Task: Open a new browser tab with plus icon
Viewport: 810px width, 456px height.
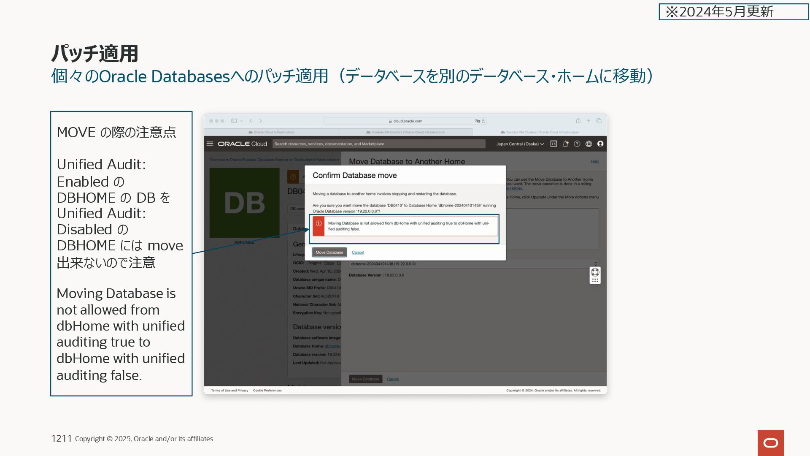Action: pyautogui.click(x=588, y=121)
